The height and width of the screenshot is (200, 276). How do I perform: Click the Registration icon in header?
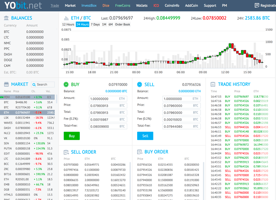pyautogui.click(x=257, y=5)
